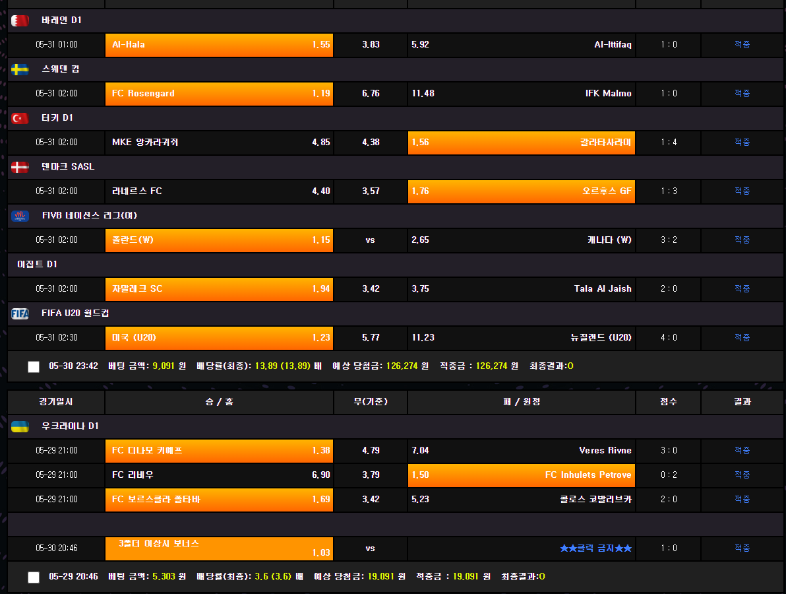Viewport: 786px width, 594px height.
Task: Click the FIVB Nations League logo
Action: tap(20, 216)
